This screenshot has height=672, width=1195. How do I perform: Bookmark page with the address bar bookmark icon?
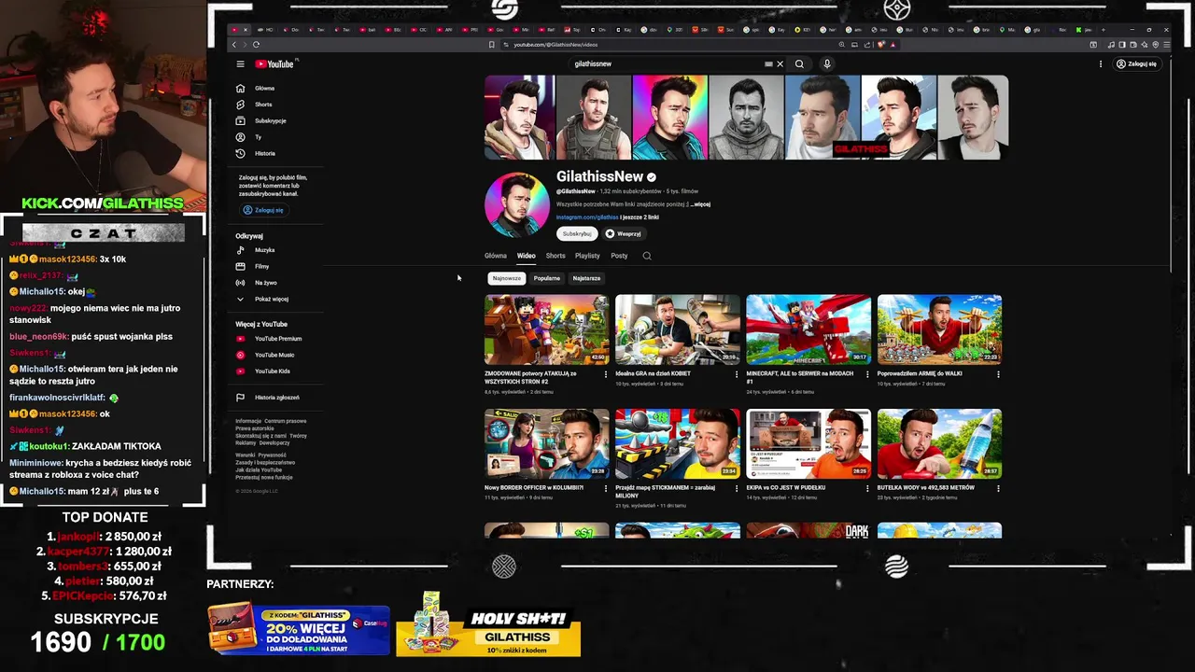[x=492, y=45]
